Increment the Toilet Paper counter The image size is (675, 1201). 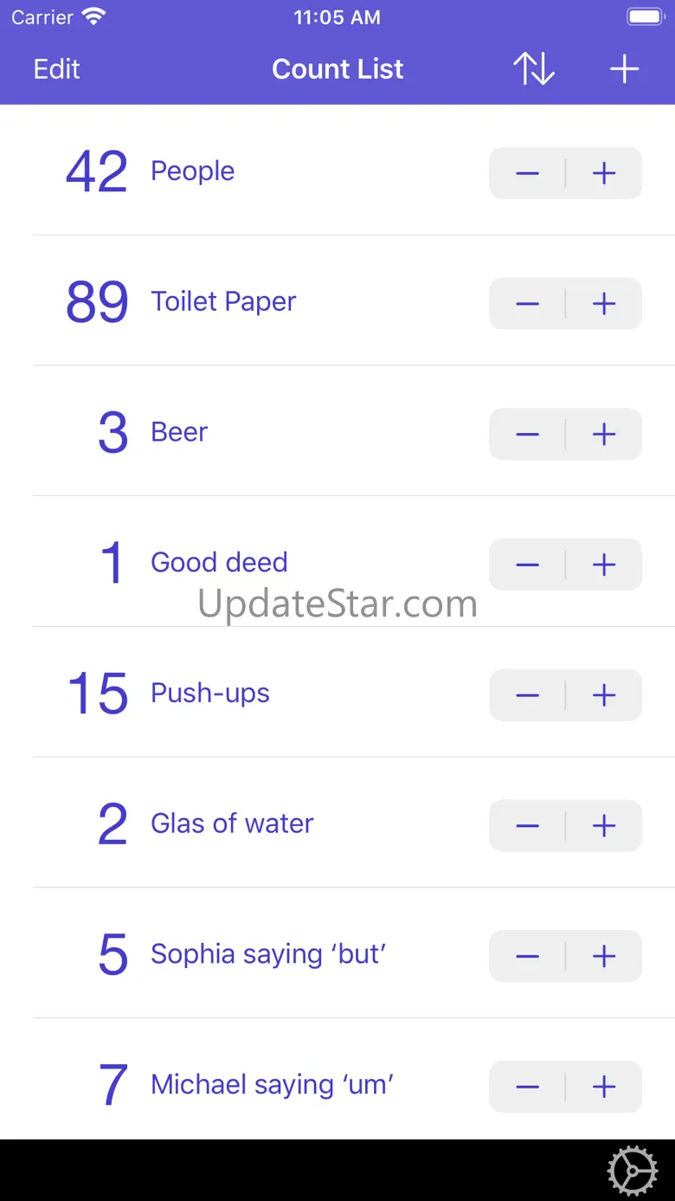pyautogui.click(x=604, y=304)
